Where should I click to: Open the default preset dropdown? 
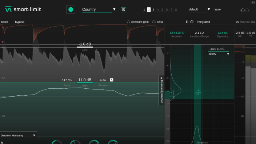click(199, 9)
